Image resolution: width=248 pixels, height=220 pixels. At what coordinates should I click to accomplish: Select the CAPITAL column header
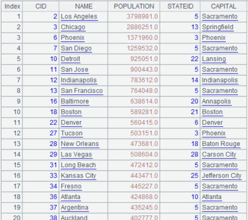[223, 7]
